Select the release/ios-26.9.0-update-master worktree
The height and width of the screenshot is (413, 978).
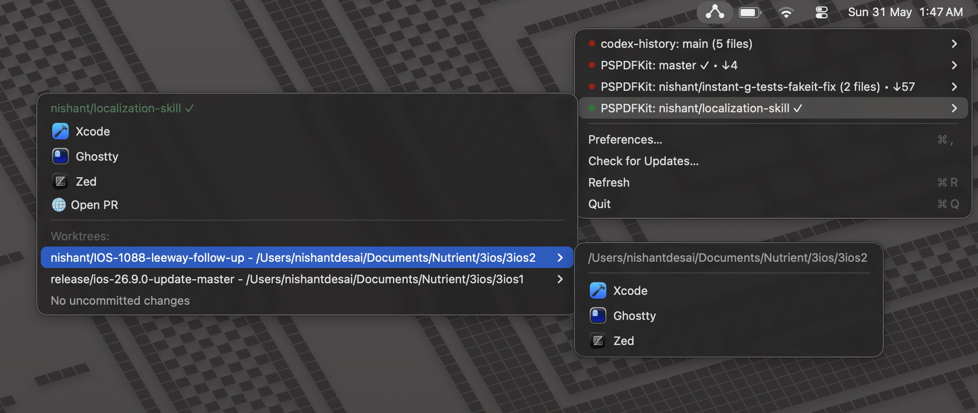pyautogui.click(x=307, y=279)
